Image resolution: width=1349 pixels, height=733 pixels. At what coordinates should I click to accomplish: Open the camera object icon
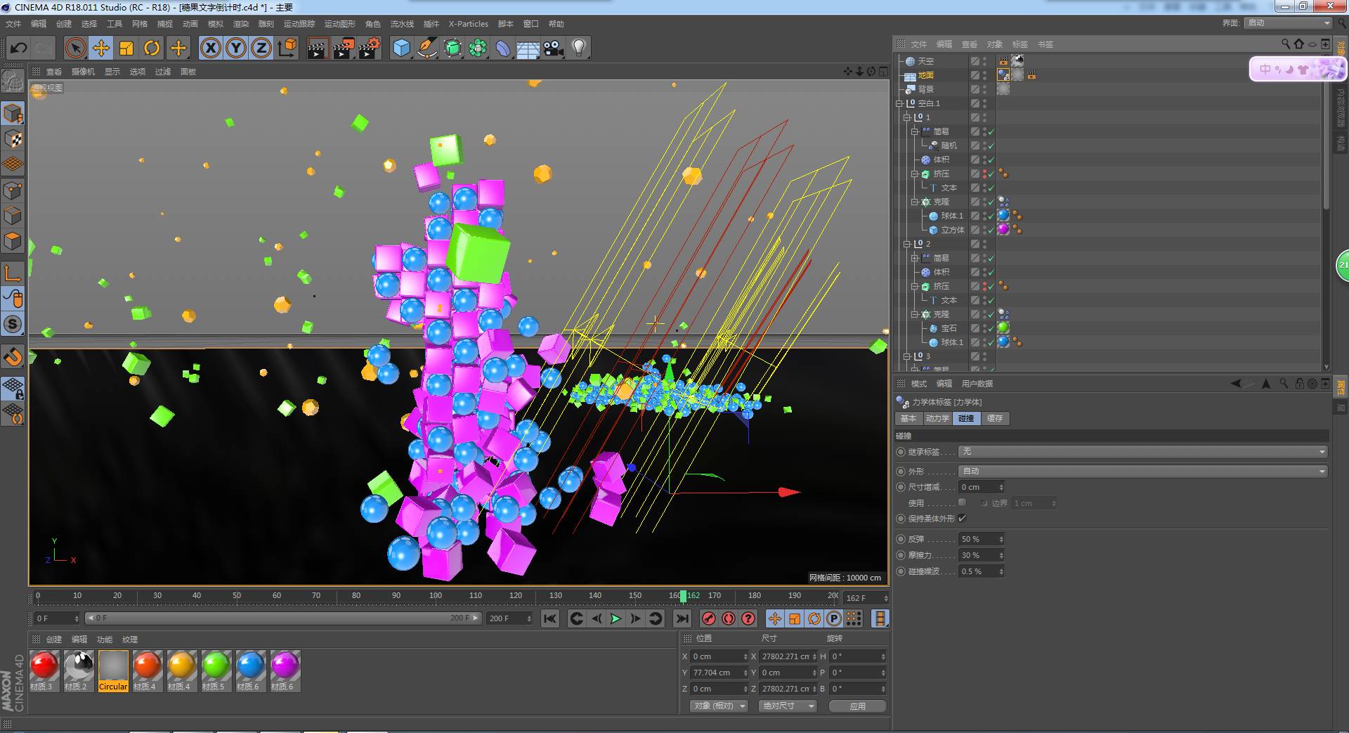(x=553, y=48)
